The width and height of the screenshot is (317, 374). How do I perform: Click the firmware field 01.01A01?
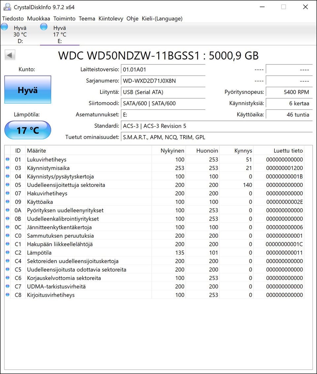[163, 70]
